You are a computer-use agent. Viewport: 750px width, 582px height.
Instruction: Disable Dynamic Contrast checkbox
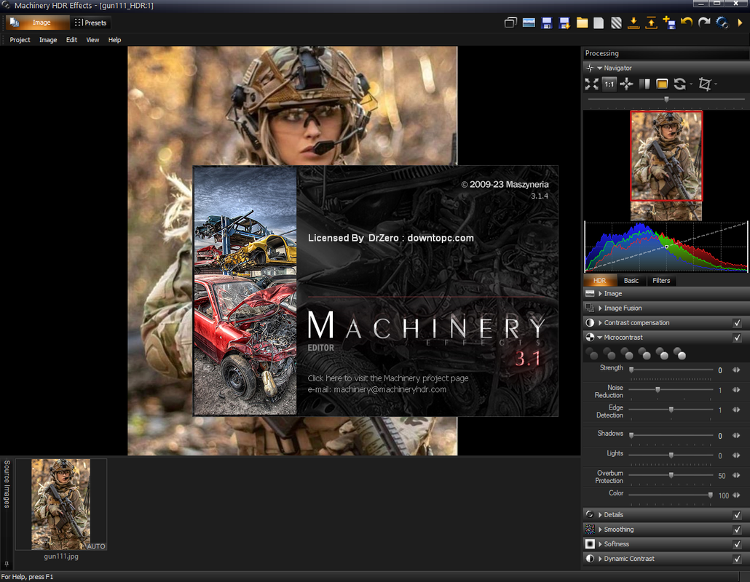tap(737, 559)
